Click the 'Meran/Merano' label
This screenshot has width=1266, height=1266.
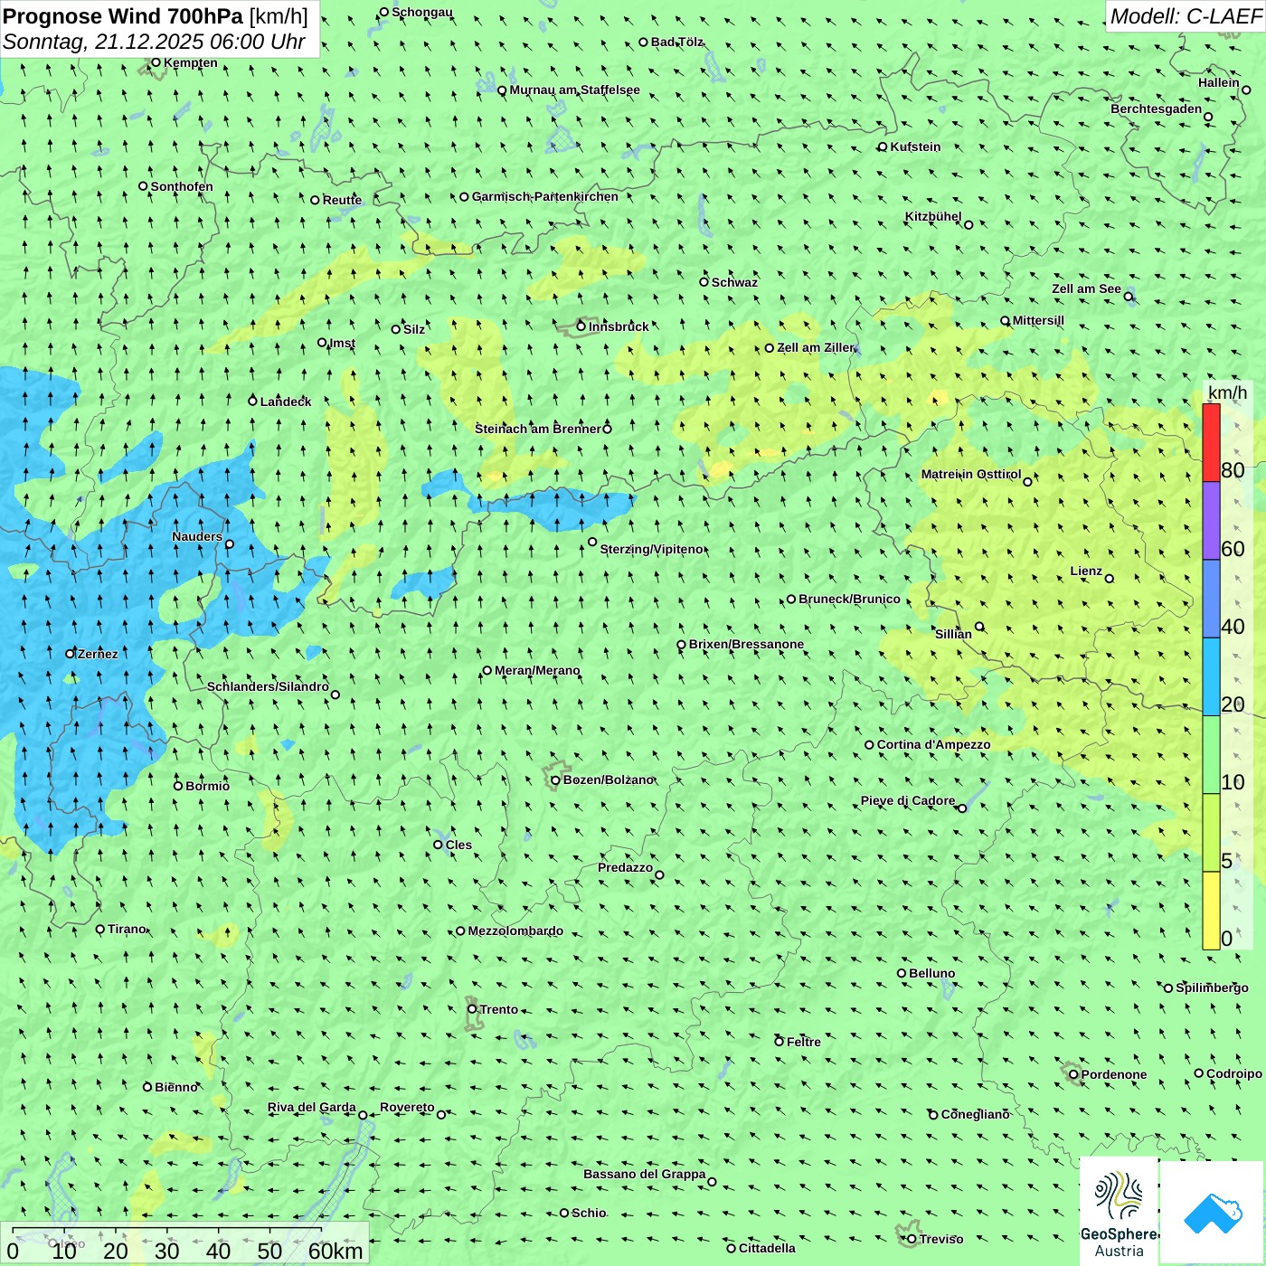(537, 670)
